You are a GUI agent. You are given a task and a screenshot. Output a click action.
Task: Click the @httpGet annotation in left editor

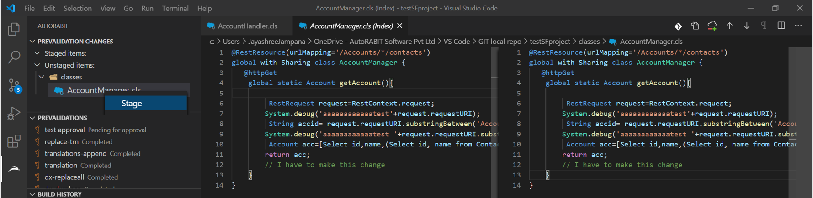260,73
